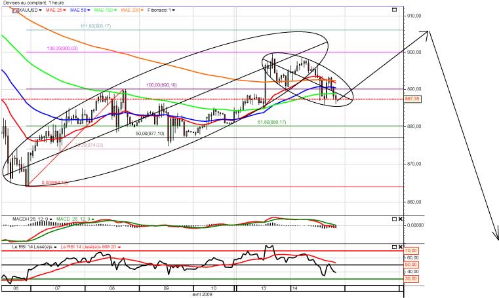The width and height of the screenshot is (499, 298).
Task: Open the MACDH 26,12,9 histogram dropdown
Action: coord(35,218)
